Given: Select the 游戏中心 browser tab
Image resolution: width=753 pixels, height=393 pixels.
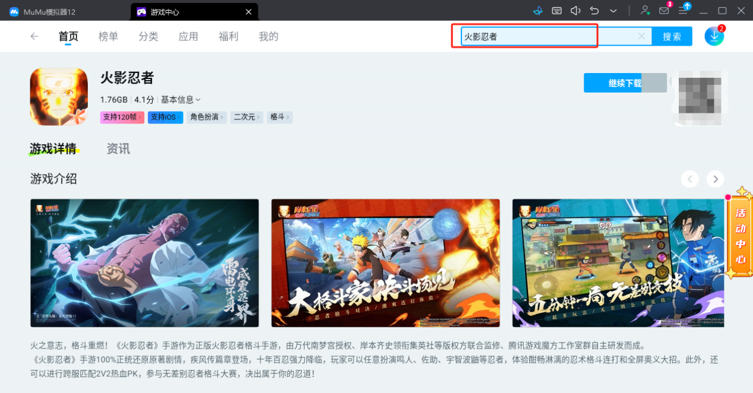Looking at the screenshot, I should point(172,11).
